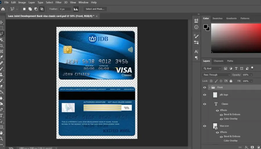Click the Feather value input field
Image resolution: width=261 pixels, height=149 pixels.
(x=65, y=9)
